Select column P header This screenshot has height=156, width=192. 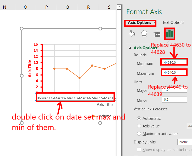pyautogui.click(x=46, y=7)
